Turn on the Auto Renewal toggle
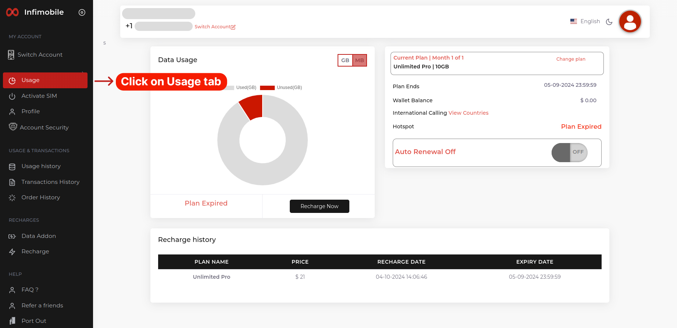Viewport: 677px width, 328px height. tap(569, 152)
